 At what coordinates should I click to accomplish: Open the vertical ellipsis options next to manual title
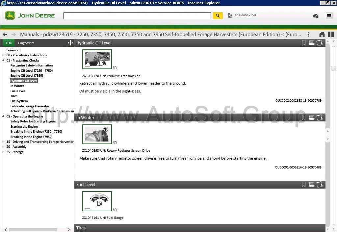coord(308,34)
